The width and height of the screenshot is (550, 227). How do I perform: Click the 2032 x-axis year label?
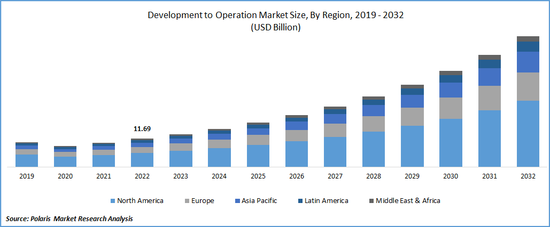point(528,176)
